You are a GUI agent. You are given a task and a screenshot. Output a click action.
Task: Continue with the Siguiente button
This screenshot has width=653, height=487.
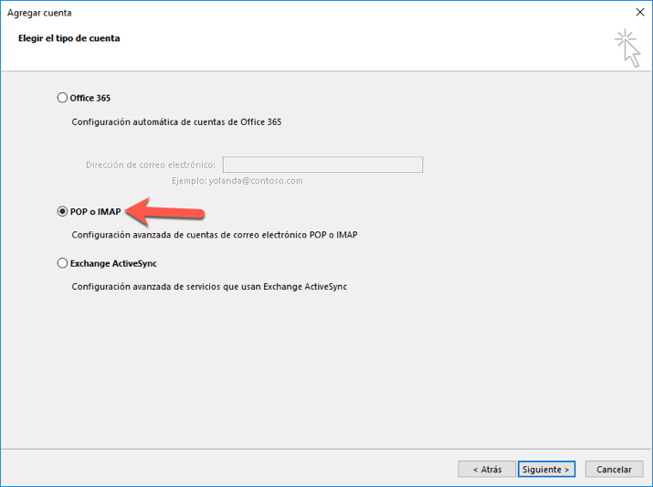tap(546, 470)
